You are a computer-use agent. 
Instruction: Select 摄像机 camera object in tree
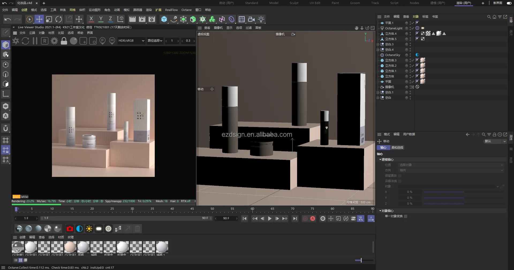(x=389, y=87)
